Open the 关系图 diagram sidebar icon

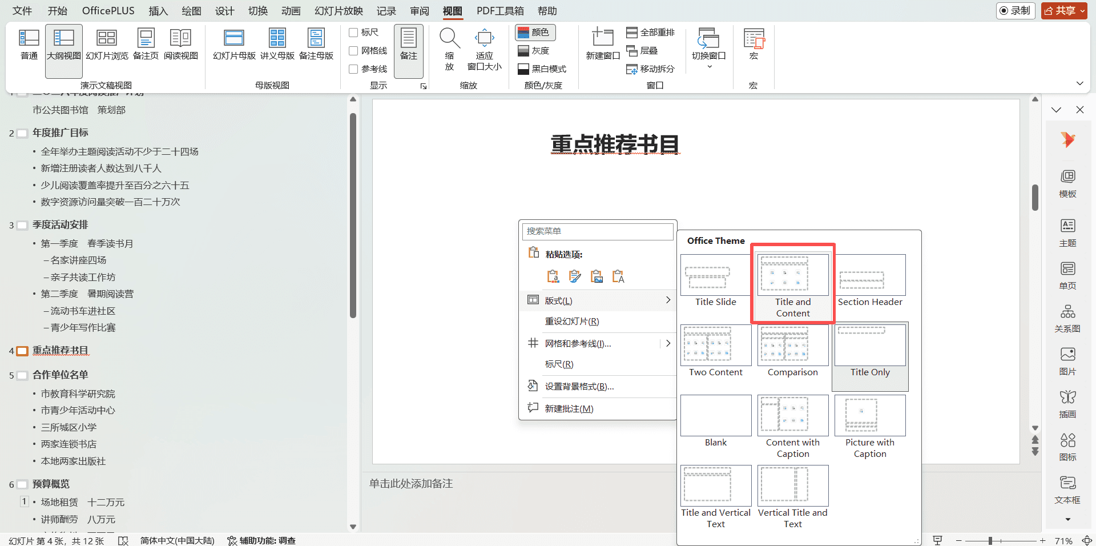1067,318
